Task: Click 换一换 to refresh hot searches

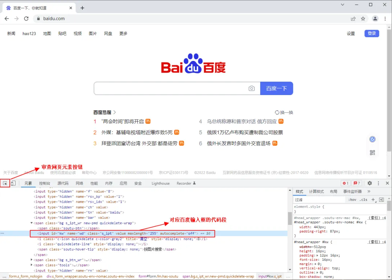Action: point(284,112)
